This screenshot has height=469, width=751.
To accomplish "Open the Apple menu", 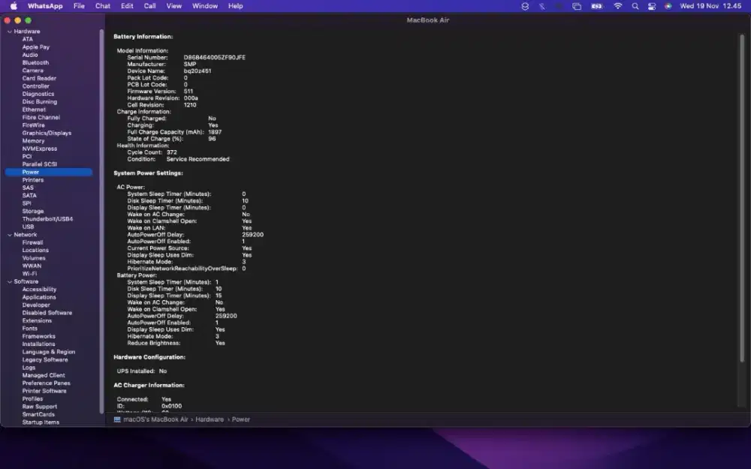I will pyautogui.click(x=14, y=6).
